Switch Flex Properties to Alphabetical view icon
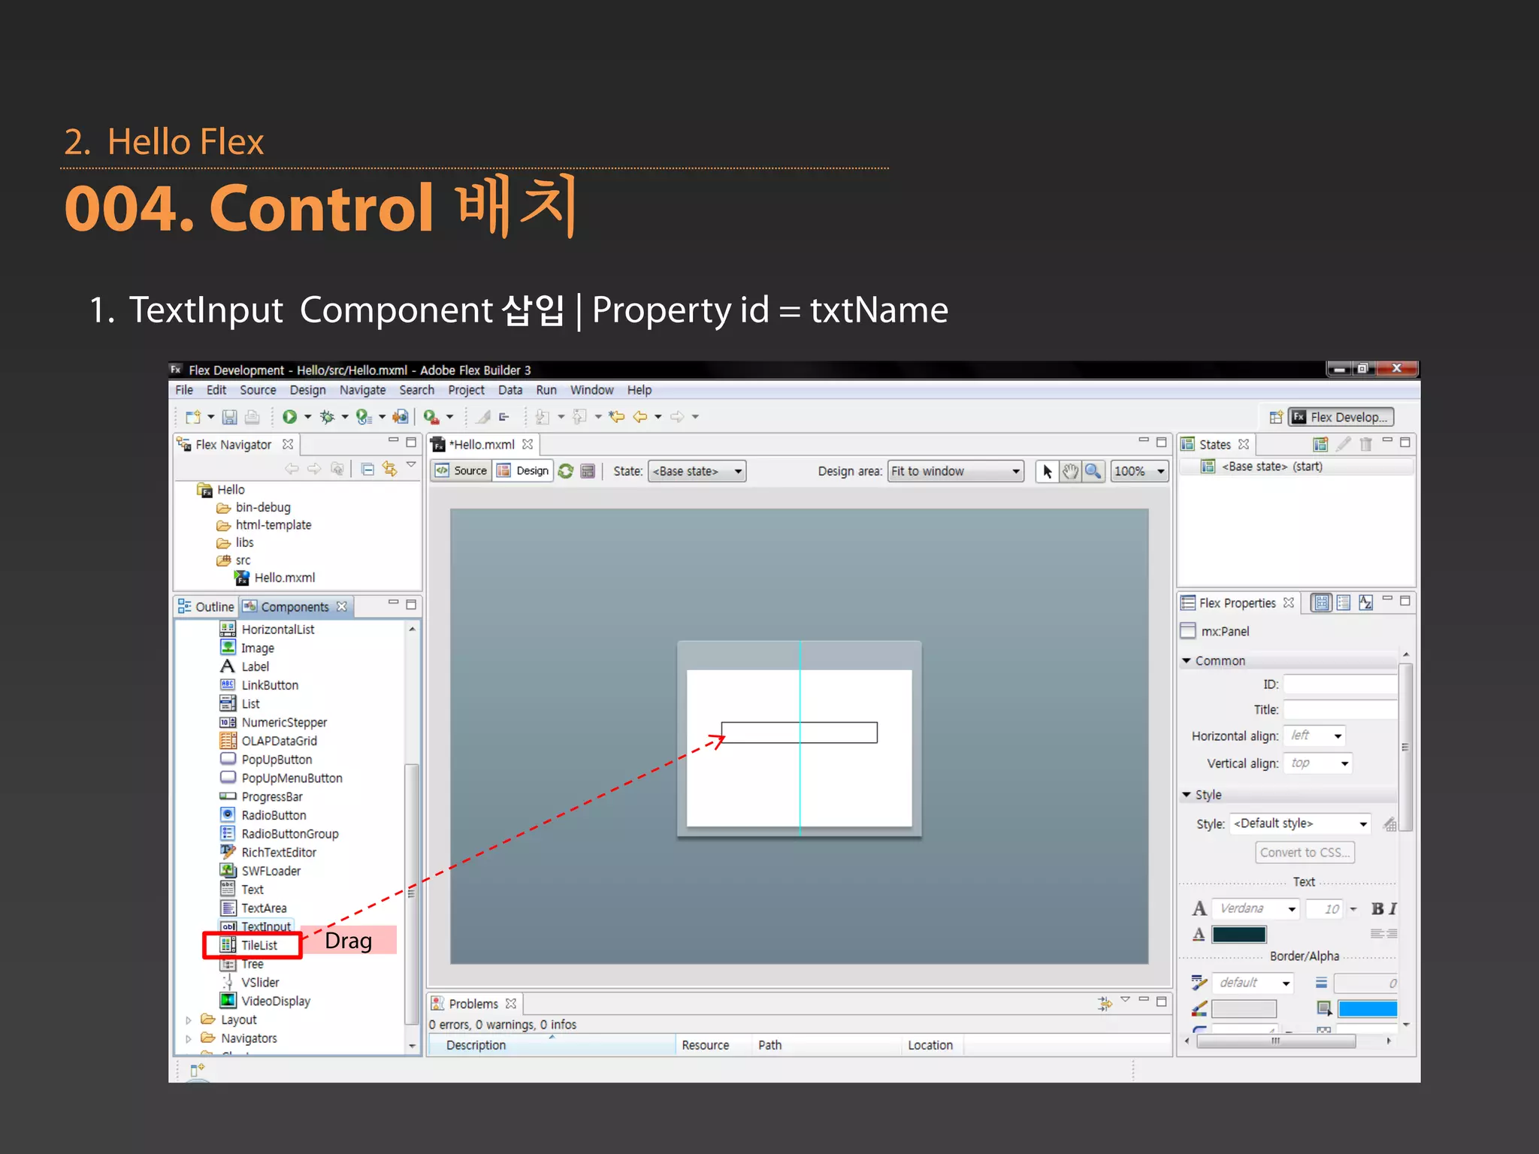Screen dimensions: 1539x1154 [x=1365, y=603]
